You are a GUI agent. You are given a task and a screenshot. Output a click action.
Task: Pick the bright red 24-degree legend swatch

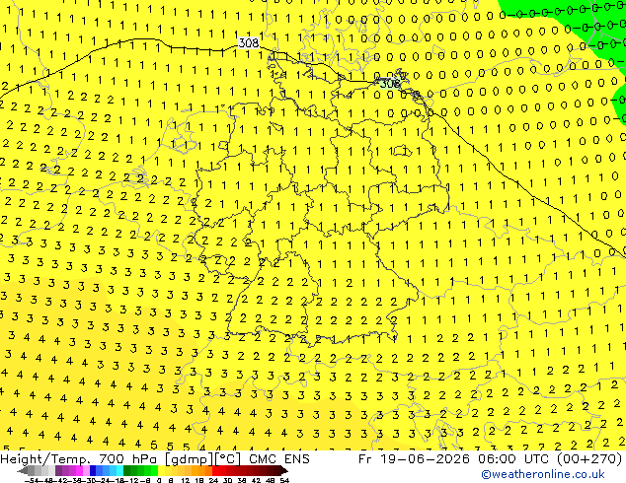215,470
